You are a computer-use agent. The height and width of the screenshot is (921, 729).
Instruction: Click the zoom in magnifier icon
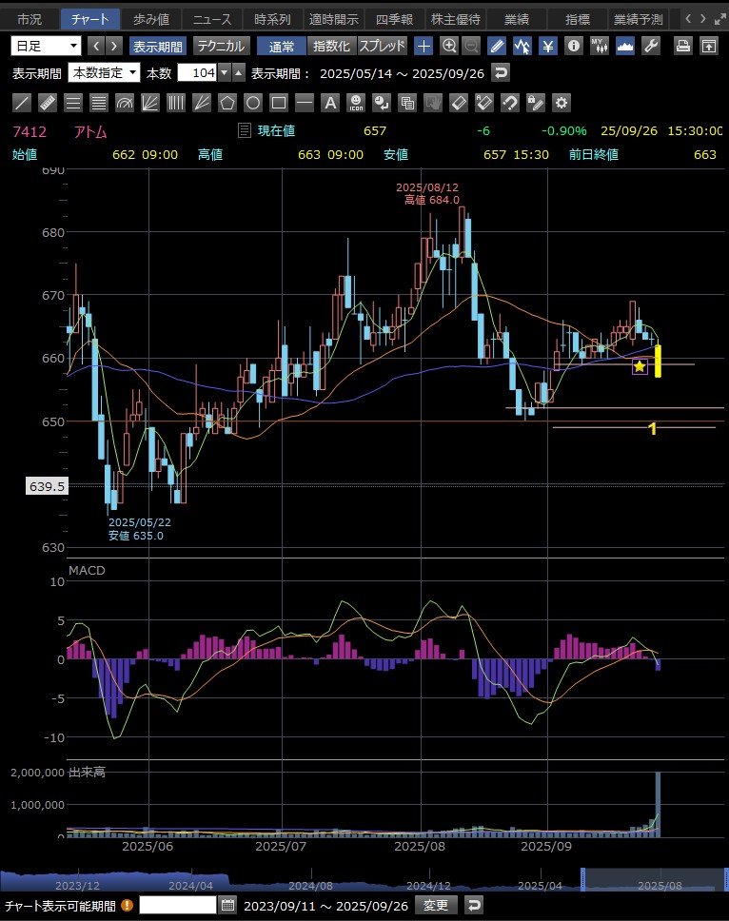click(449, 46)
